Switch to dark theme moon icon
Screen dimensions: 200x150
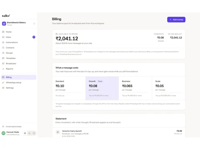point(30,133)
